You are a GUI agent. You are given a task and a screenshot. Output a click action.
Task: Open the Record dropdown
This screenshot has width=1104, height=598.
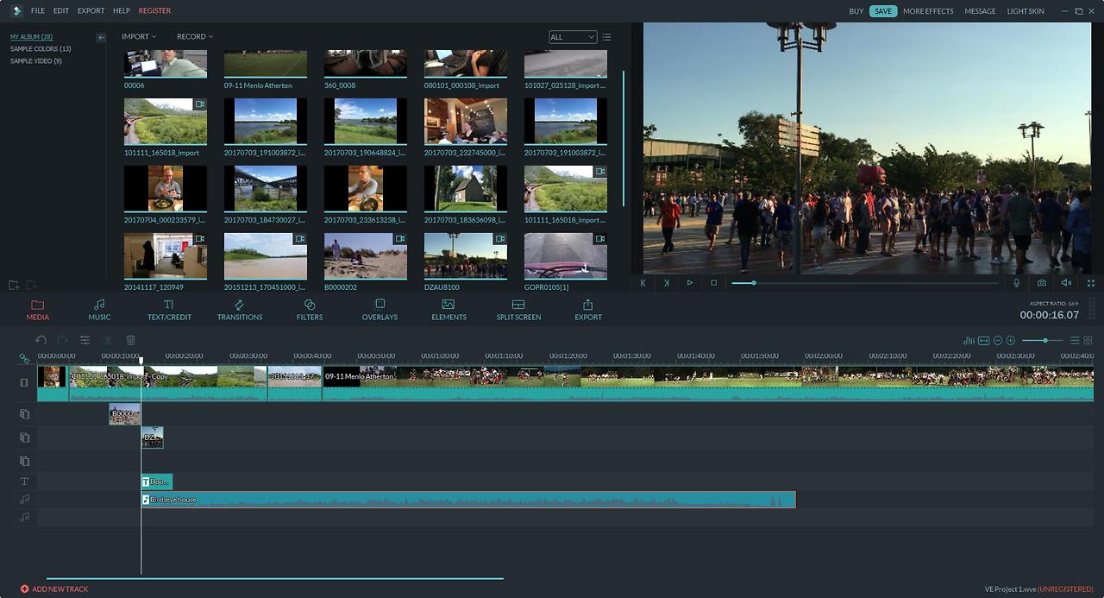(x=195, y=36)
